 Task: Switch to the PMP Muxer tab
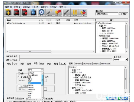pos(106,64)
